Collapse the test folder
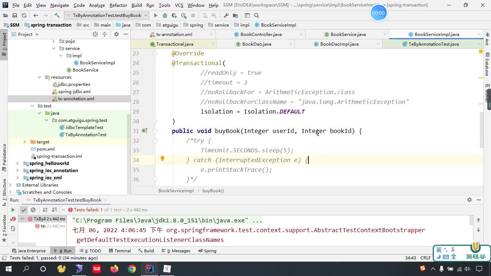This screenshot has width=491, height=276. coord(32,106)
